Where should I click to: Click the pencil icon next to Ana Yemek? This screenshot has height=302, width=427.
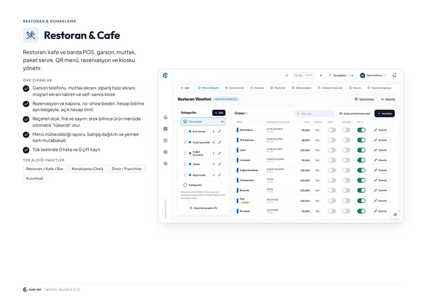tap(219, 132)
